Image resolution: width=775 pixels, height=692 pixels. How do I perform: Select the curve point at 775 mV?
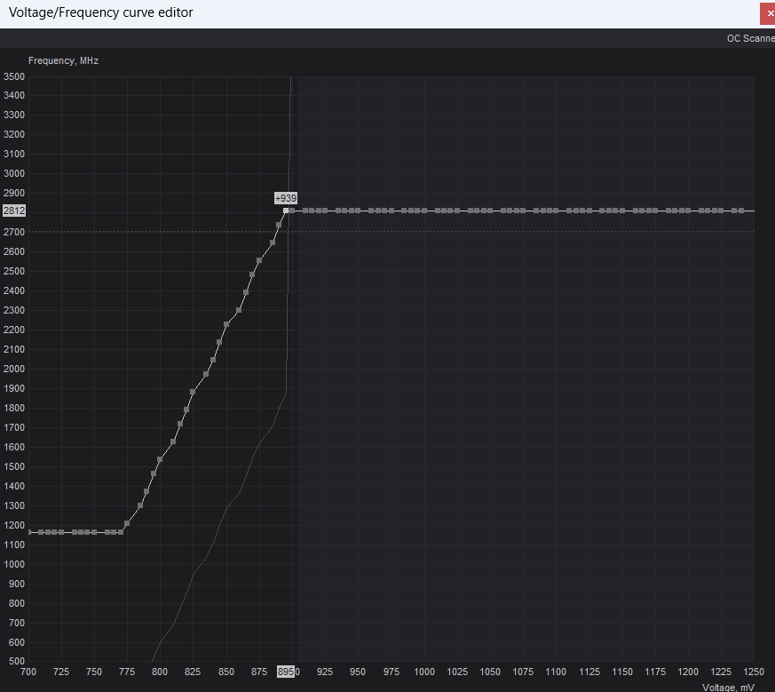click(x=127, y=523)
